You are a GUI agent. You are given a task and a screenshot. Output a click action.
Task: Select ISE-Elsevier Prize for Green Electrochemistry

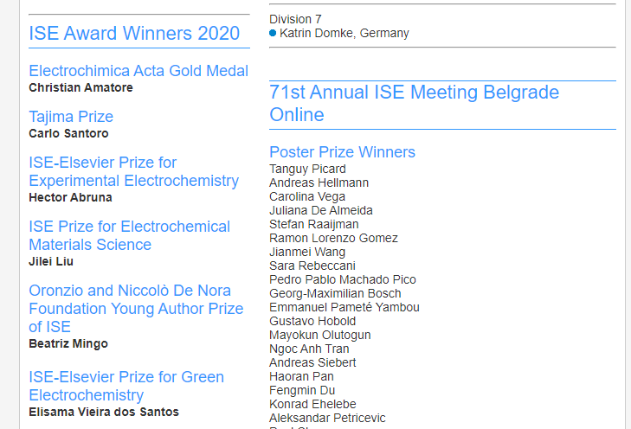coord(126,386)
